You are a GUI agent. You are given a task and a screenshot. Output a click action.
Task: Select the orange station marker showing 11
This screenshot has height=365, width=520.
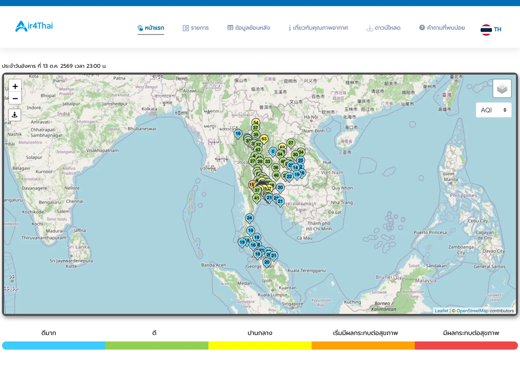point(251,185)
